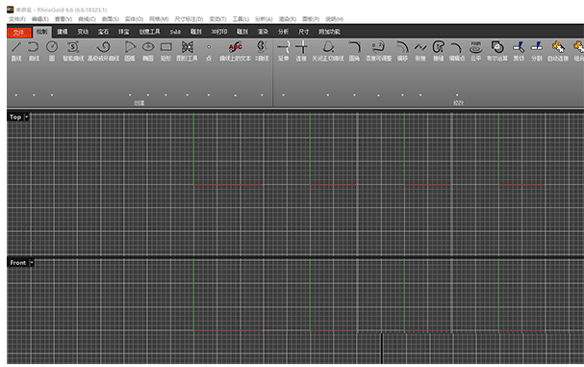
Task: Select the Point (点) tool icon
Action: (209, 47)
